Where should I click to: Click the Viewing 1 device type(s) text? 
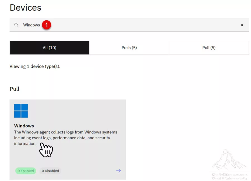(x=35, y=66)
